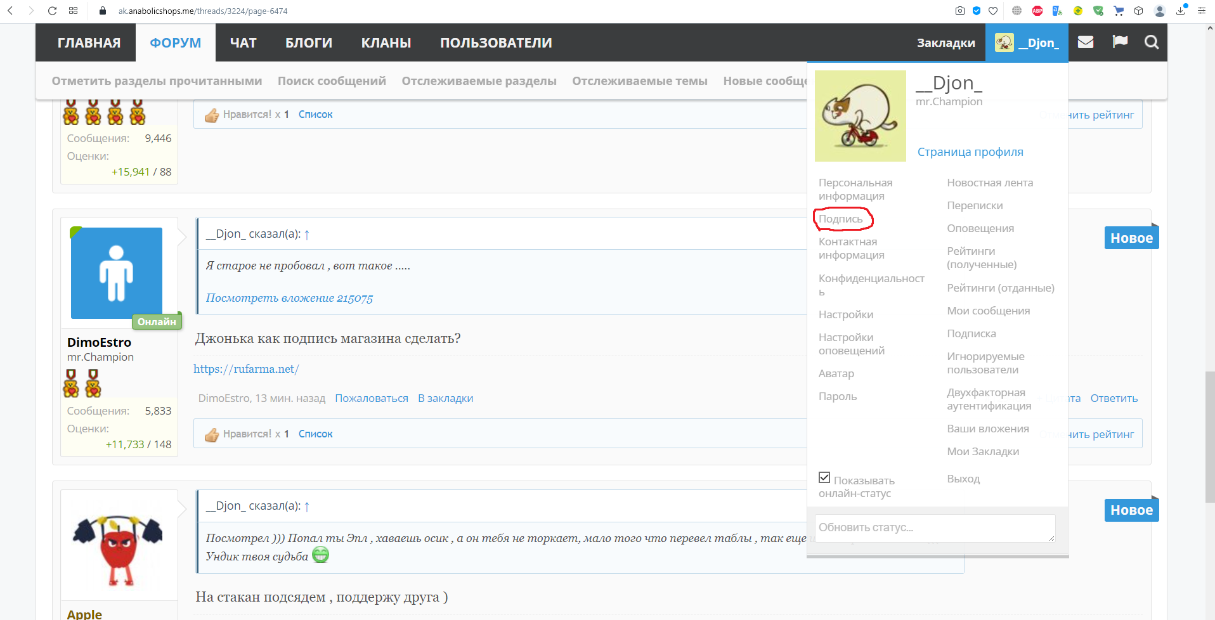The height and width of the screenshot is (620, 1215).
Task: Open the ПОЛЬЗОВАТЕЛИ tab
Action: [x=497, y=42]
